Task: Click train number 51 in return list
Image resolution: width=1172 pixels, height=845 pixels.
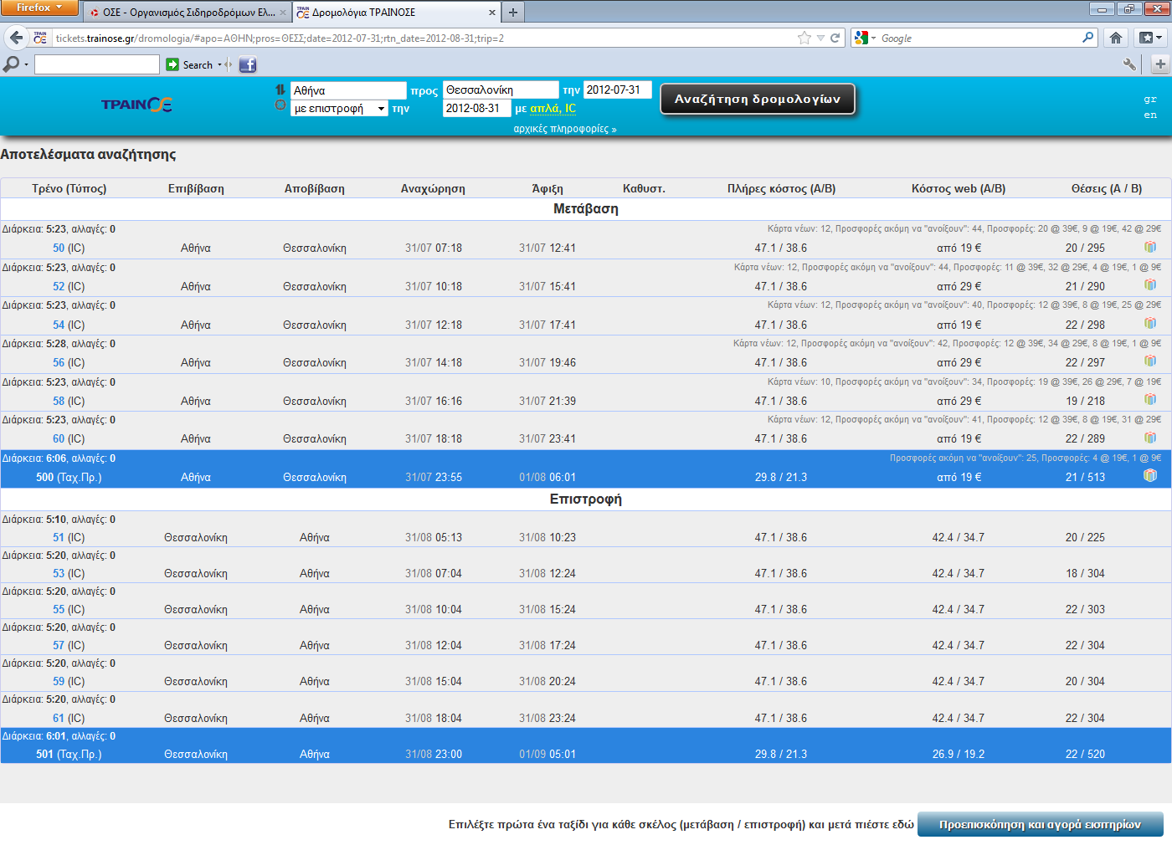Action: (59, 537)
